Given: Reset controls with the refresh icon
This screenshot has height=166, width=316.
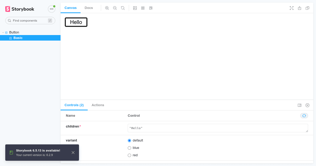Looking at the screenshot, I should pyautogui.click(x=304, y=116).
